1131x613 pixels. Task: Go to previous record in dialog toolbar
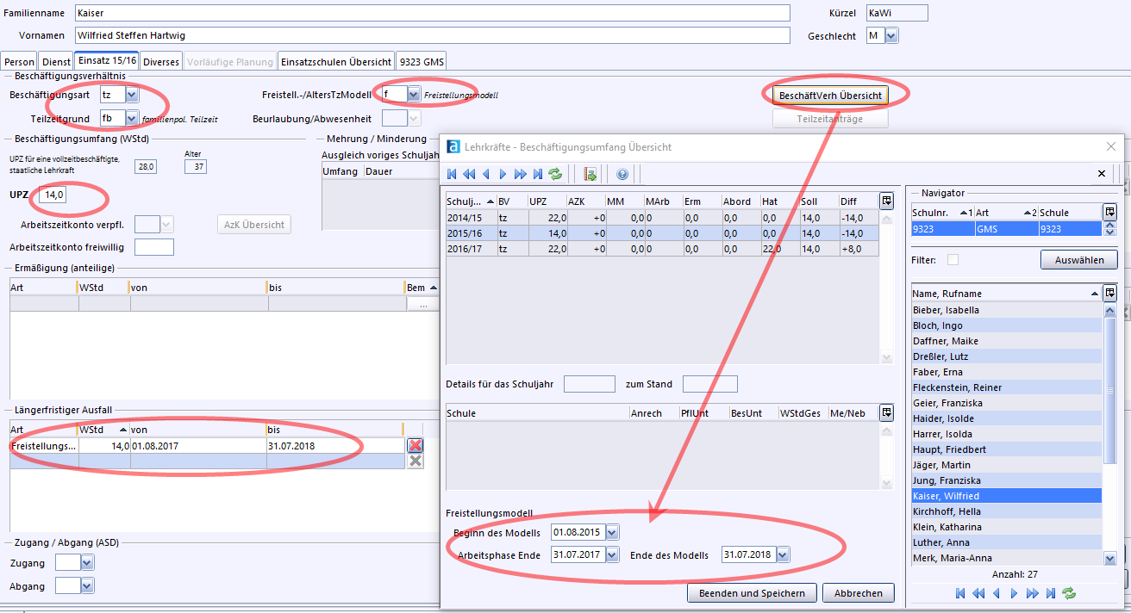point(486,174)
